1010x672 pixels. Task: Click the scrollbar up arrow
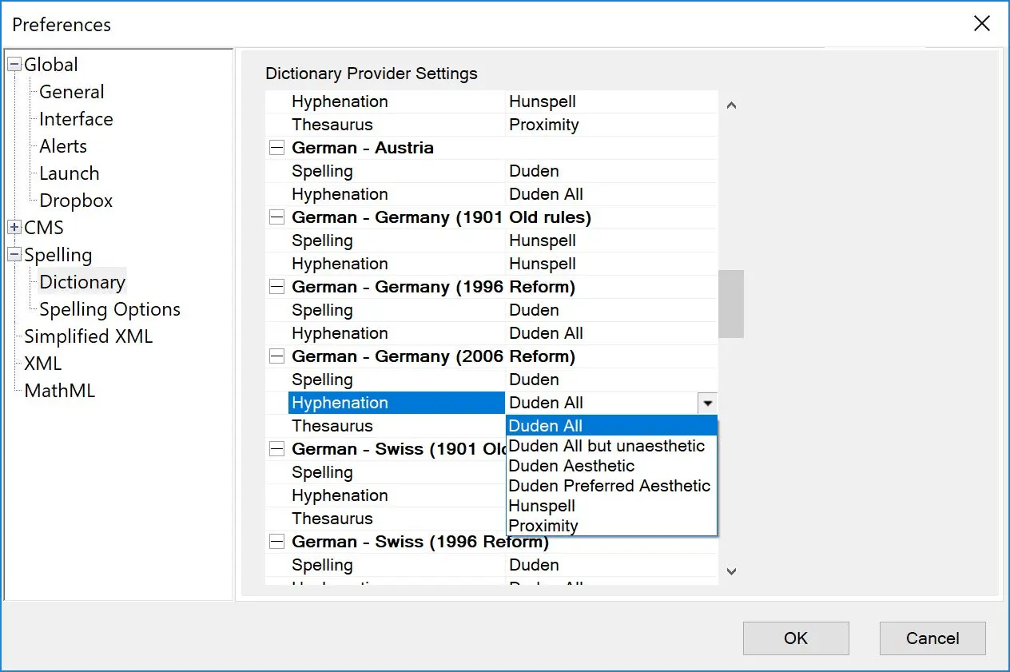point(730,103)
